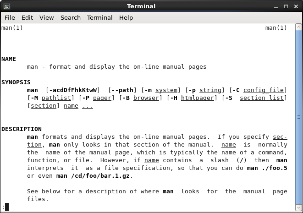Click the SYNOPSIS section heading

pos(16,82)
